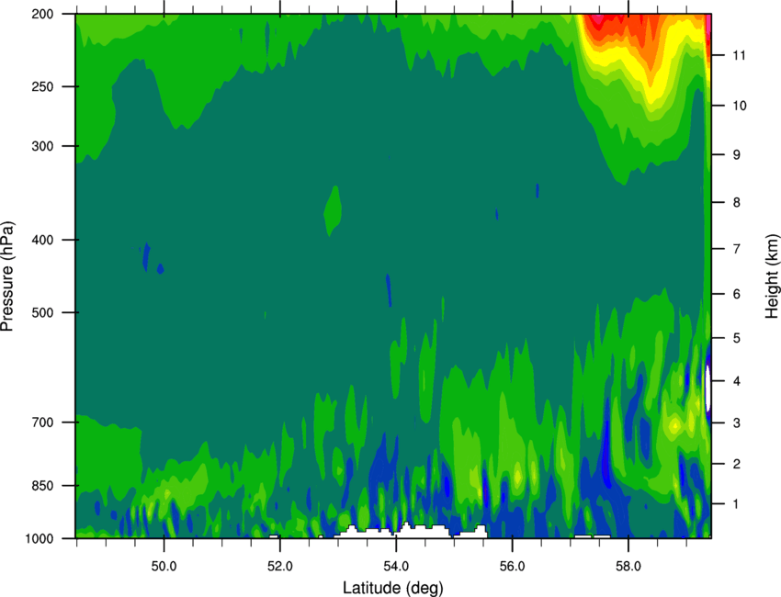Click the 10 km height label

tap(739, 106)
